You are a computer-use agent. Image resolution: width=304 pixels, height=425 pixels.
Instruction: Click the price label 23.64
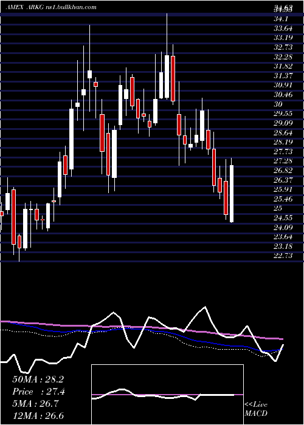pos(284,237)
